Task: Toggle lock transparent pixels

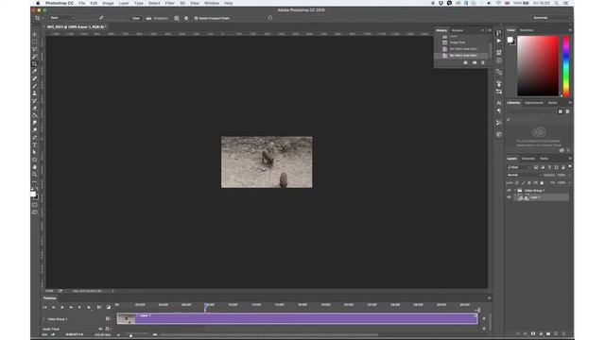Action: (517, 182)
